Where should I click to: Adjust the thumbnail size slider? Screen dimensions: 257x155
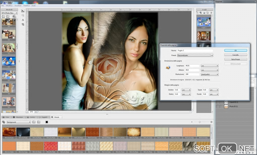200,122
